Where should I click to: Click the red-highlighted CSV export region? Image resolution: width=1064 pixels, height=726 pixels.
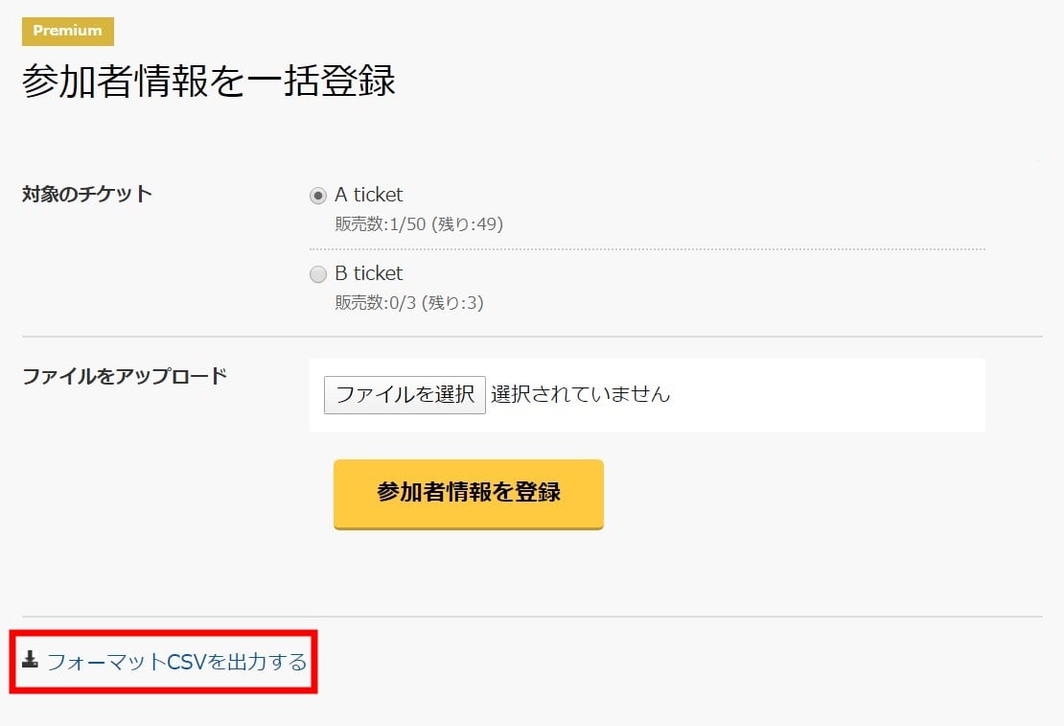coord(163,662)
